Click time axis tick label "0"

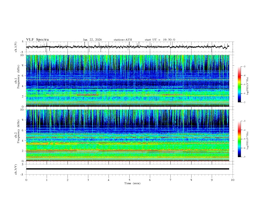pyautogui.click(x=26, y=180)
